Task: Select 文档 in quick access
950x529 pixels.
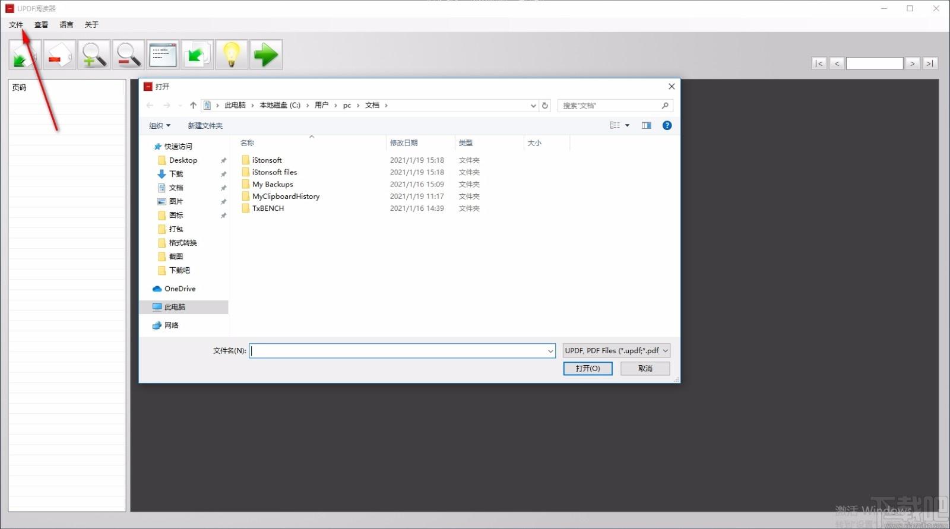Action: (x=176, y=188)
